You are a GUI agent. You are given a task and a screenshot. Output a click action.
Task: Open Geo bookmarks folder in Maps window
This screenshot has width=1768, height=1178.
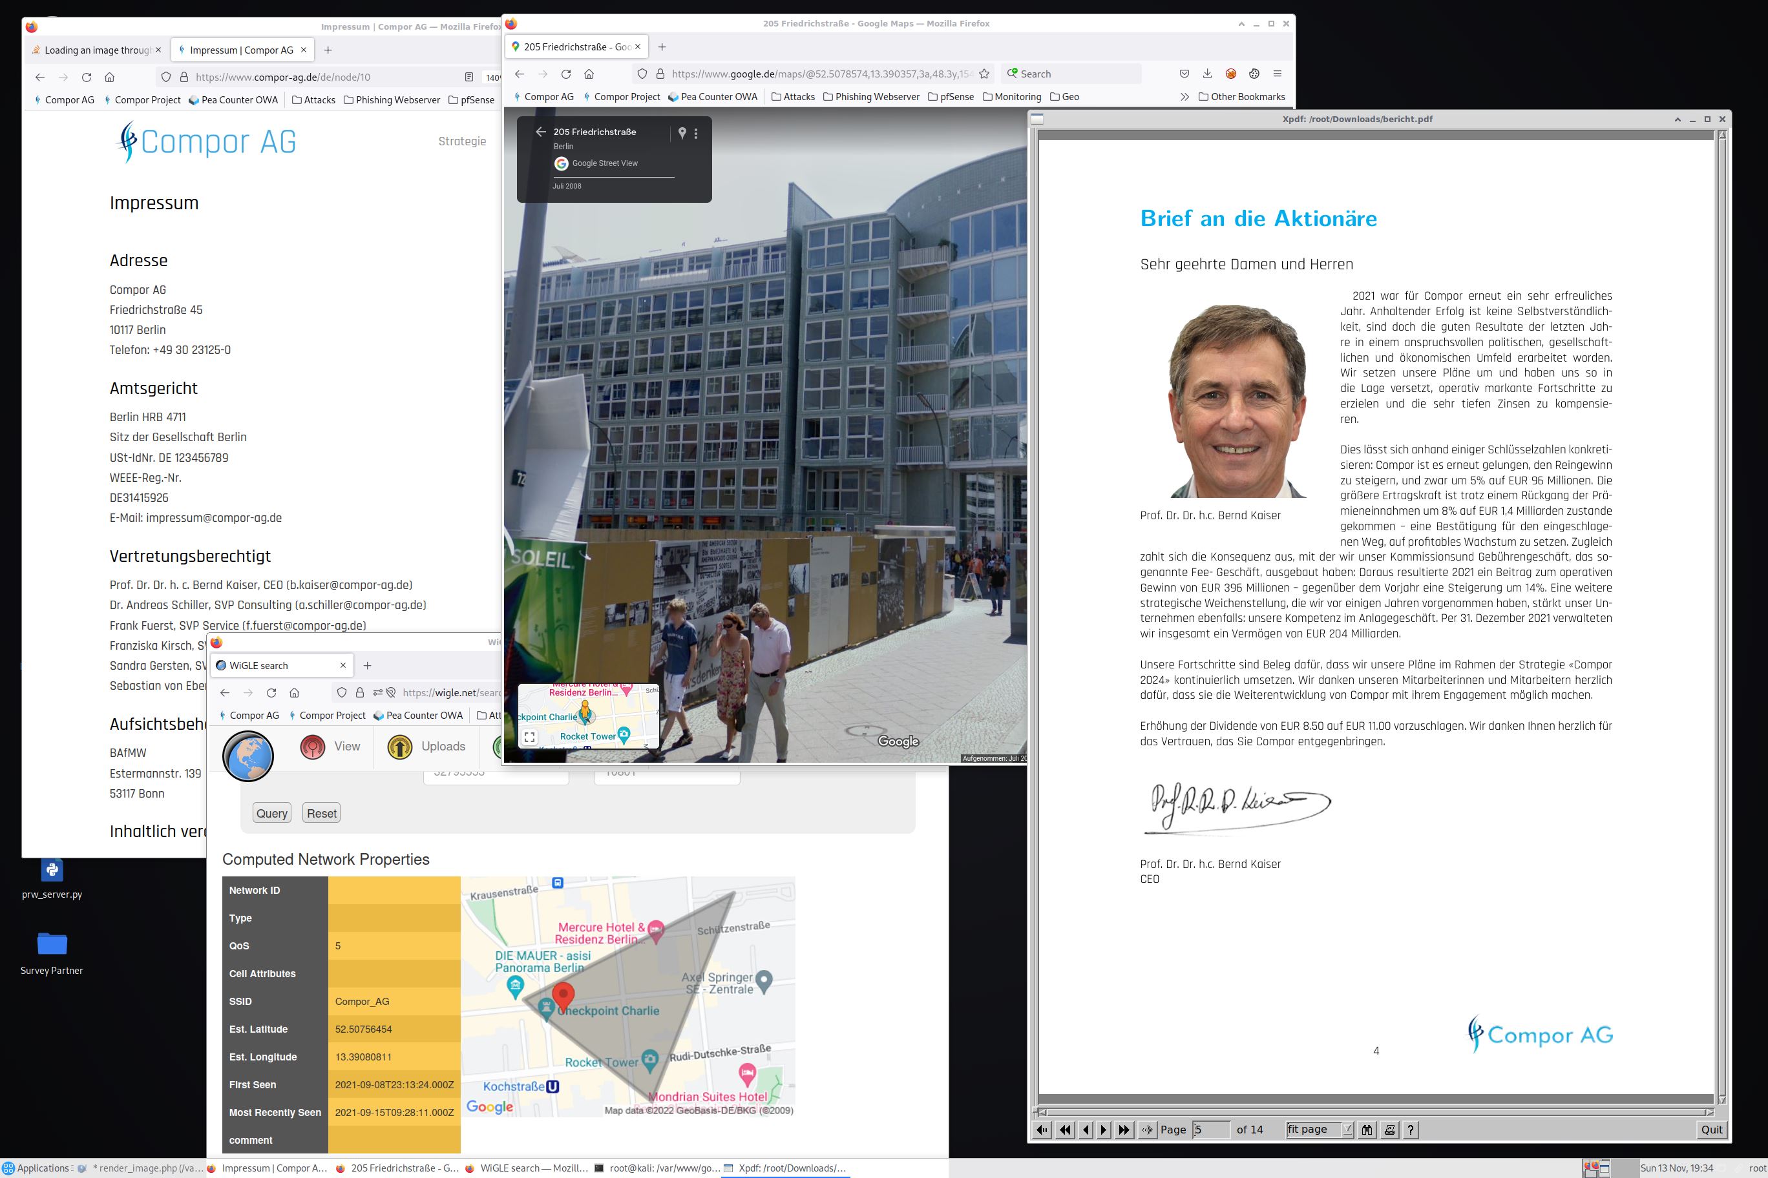[1064, 97]
